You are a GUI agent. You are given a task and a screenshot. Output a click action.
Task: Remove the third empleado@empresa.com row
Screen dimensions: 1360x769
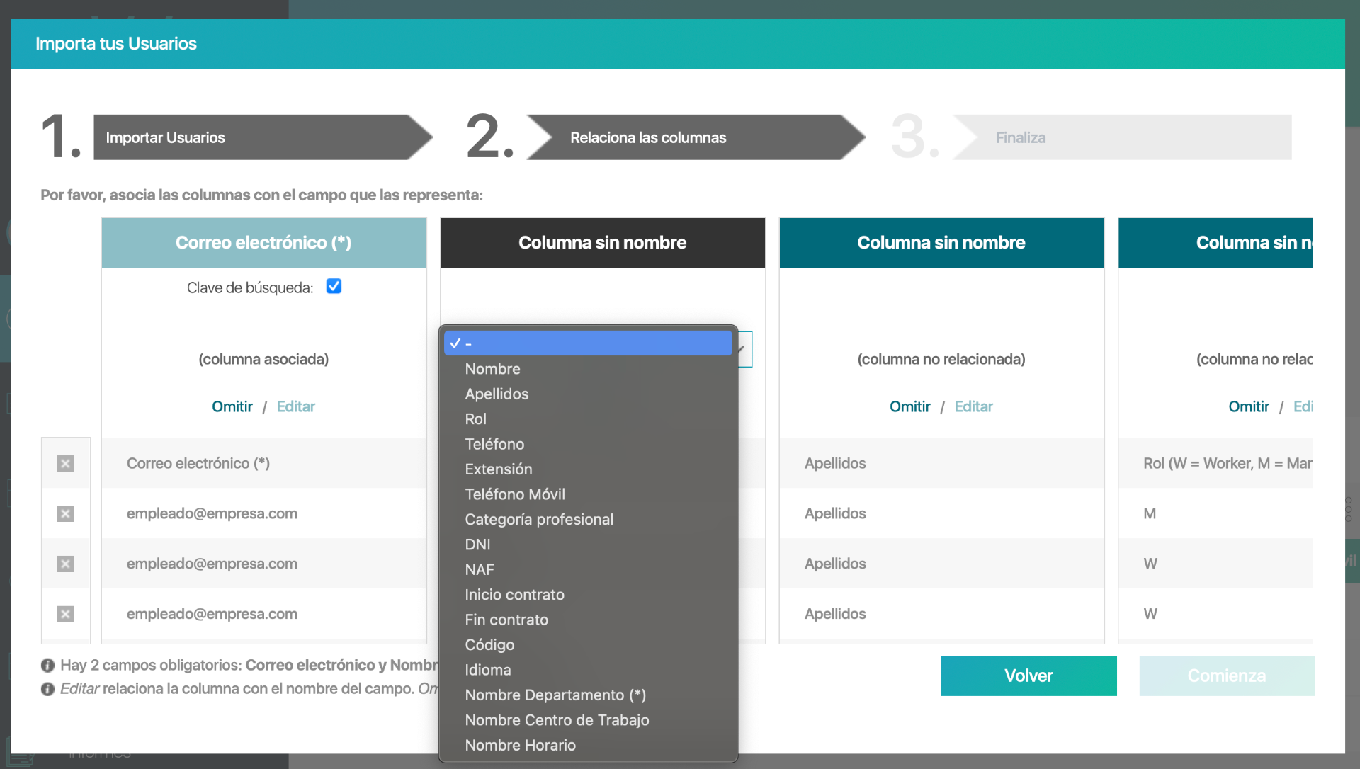click(x=65, y=614)
